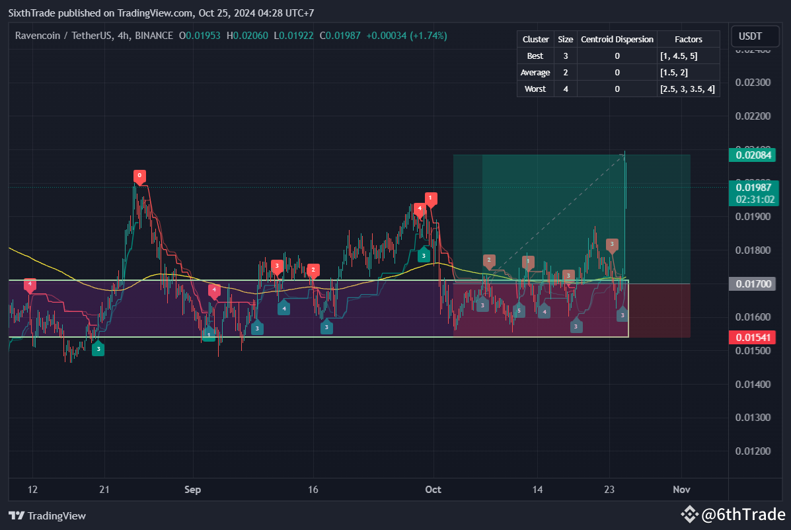Click the green "3" marker below the August 21 low

[98, 349]
